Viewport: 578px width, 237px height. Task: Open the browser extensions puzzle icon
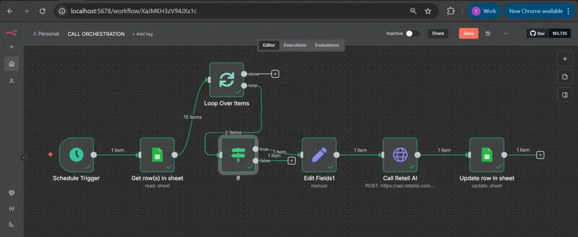click(450, 11)
